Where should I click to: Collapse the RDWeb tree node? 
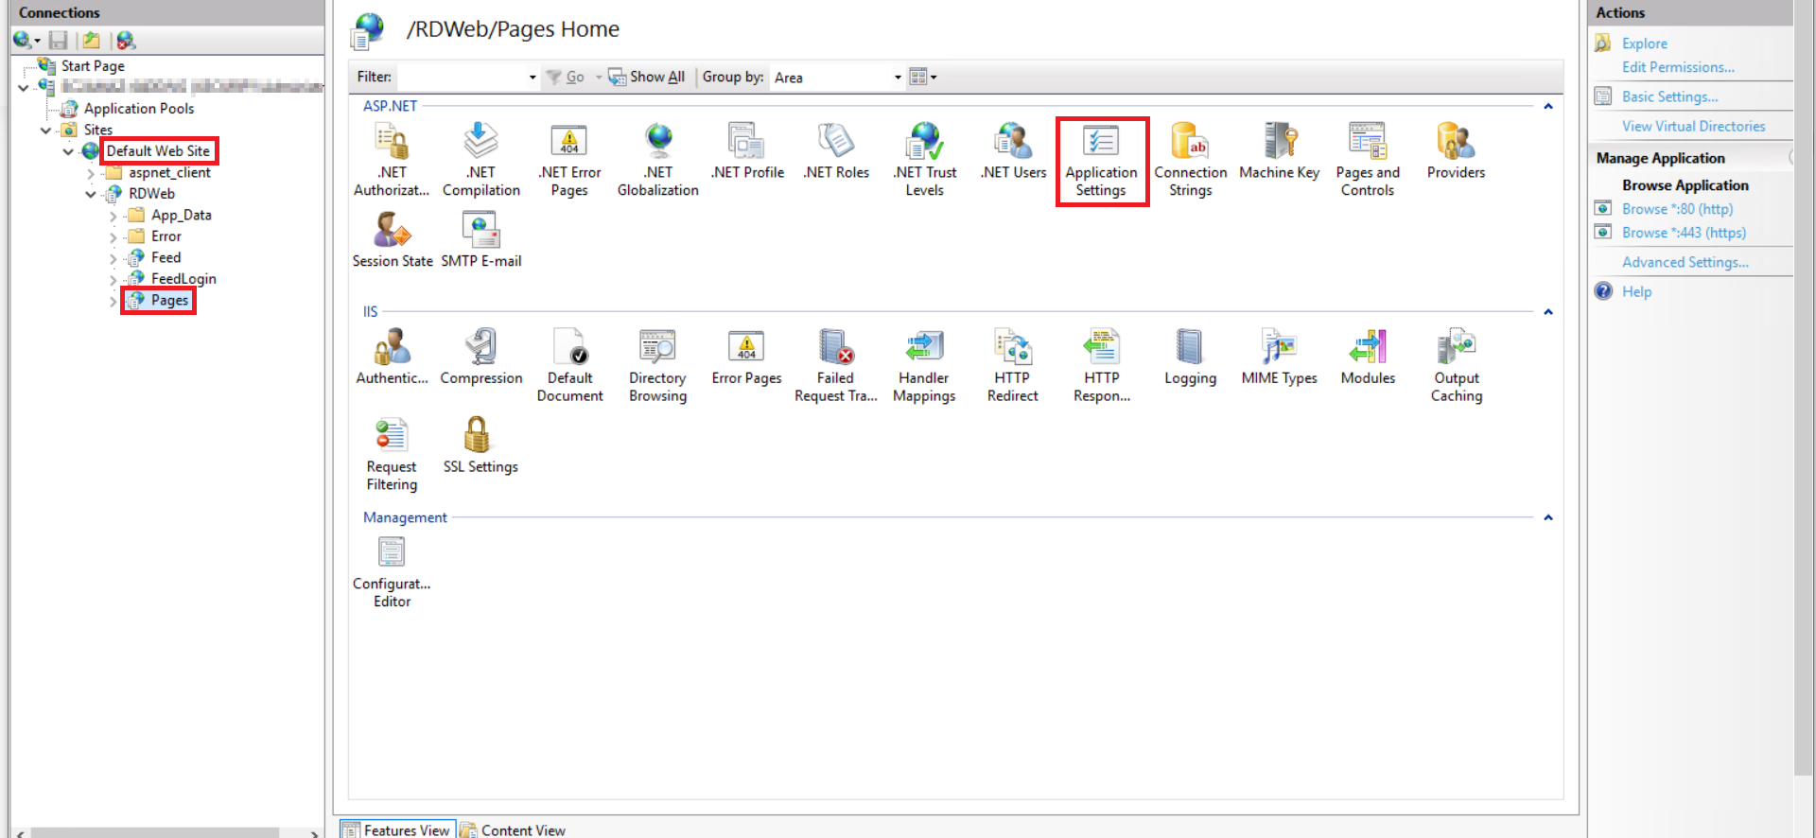pos(91,194)
